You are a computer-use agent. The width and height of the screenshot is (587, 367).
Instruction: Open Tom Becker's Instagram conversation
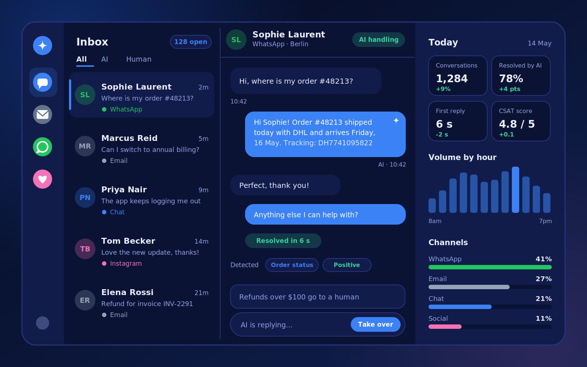[x=142, y=249]
